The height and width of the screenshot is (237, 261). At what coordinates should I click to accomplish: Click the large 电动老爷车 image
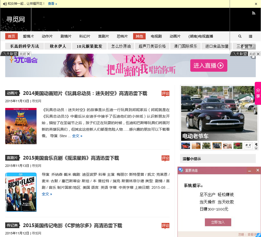pos(219,113)
